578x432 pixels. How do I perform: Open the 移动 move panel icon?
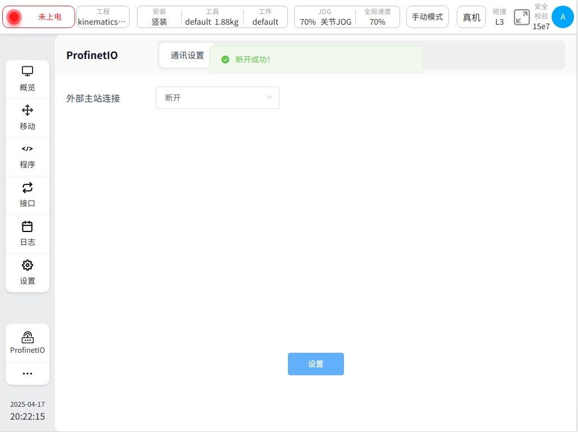(x=27, y=111)
